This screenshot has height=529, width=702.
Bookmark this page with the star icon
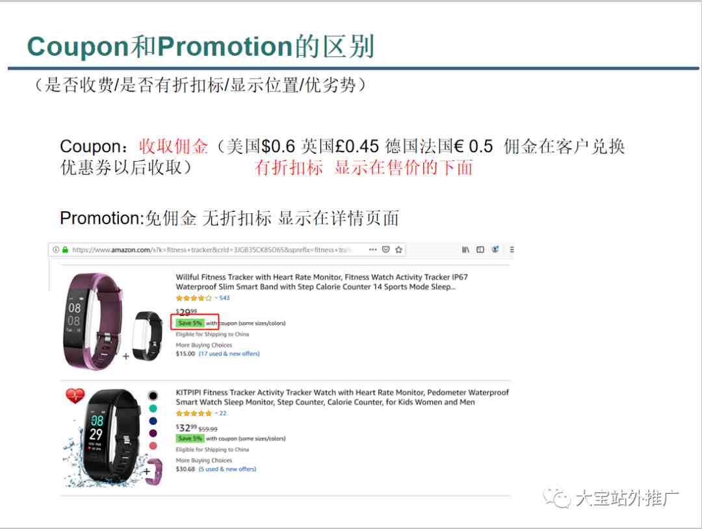pos(398,250)
